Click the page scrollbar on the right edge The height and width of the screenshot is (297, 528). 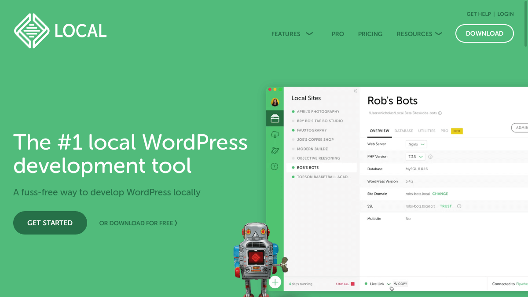tap(526, 23)
